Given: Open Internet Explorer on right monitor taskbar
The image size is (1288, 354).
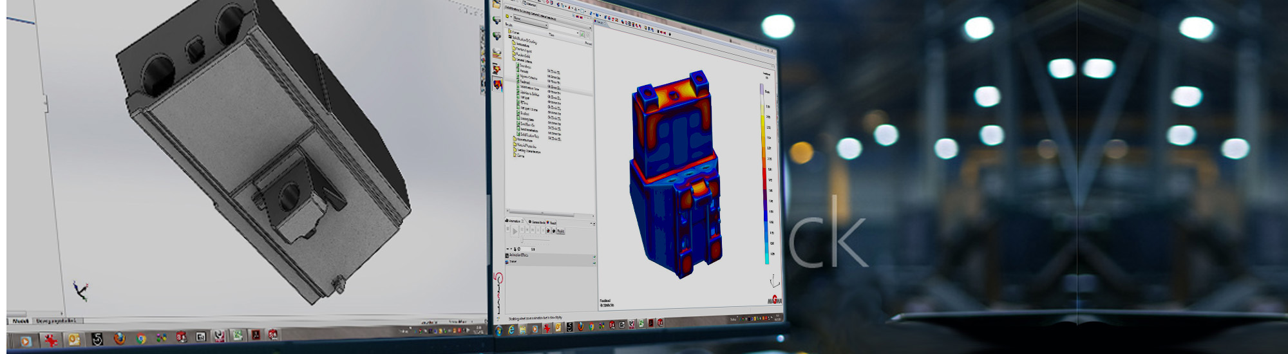Looking at the screenshot, I should (x=511, y=330).
